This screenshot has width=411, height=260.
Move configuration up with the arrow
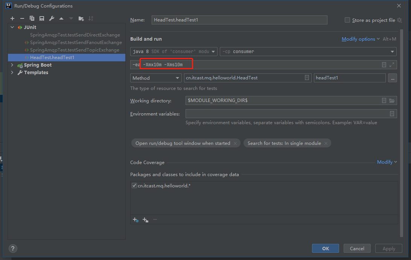[x=61, y=18]
